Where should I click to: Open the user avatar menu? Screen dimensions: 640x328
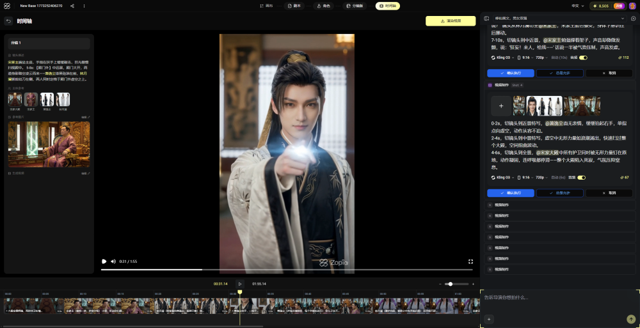coord(632,6)
